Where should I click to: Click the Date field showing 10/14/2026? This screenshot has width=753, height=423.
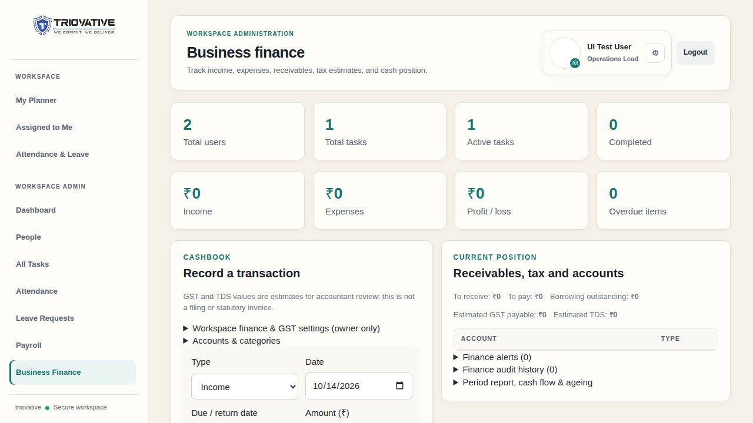pos(359,386)
